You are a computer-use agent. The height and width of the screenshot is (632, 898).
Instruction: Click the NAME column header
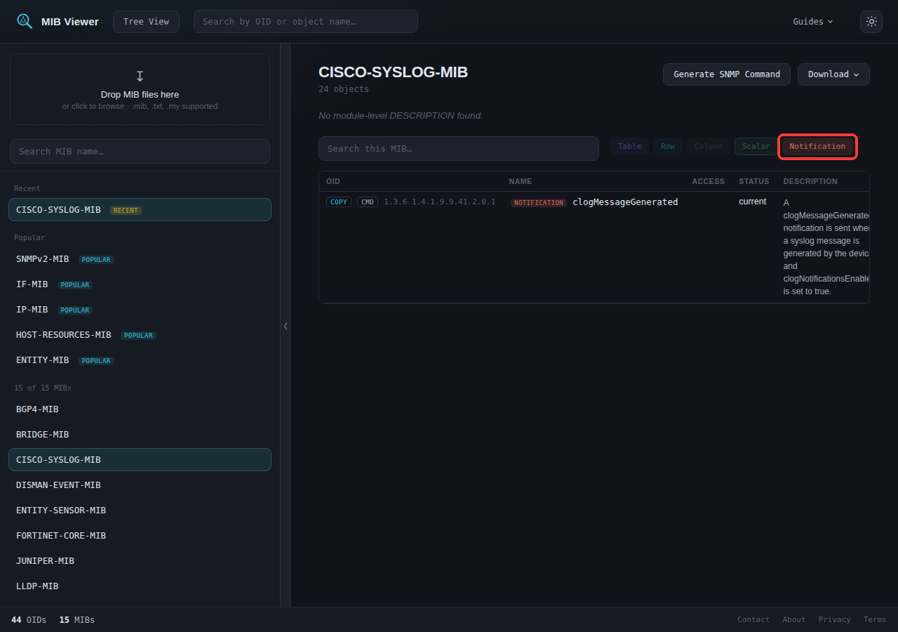pos(521,181)
